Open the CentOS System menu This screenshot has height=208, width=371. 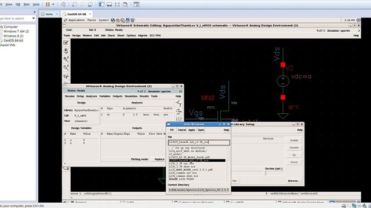point(104,20)
